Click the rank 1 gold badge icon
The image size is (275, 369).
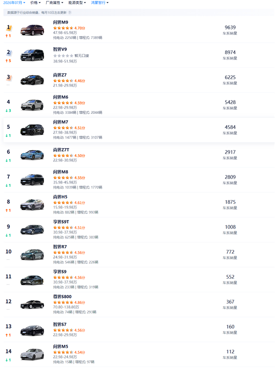coord(9,28)
